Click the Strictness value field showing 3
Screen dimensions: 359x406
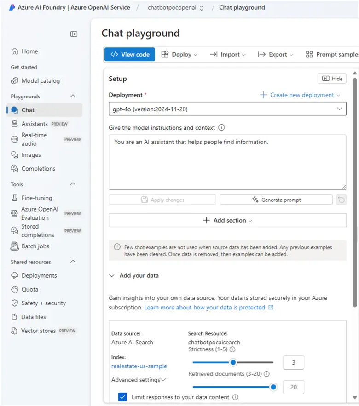click(x=294, y=362)
